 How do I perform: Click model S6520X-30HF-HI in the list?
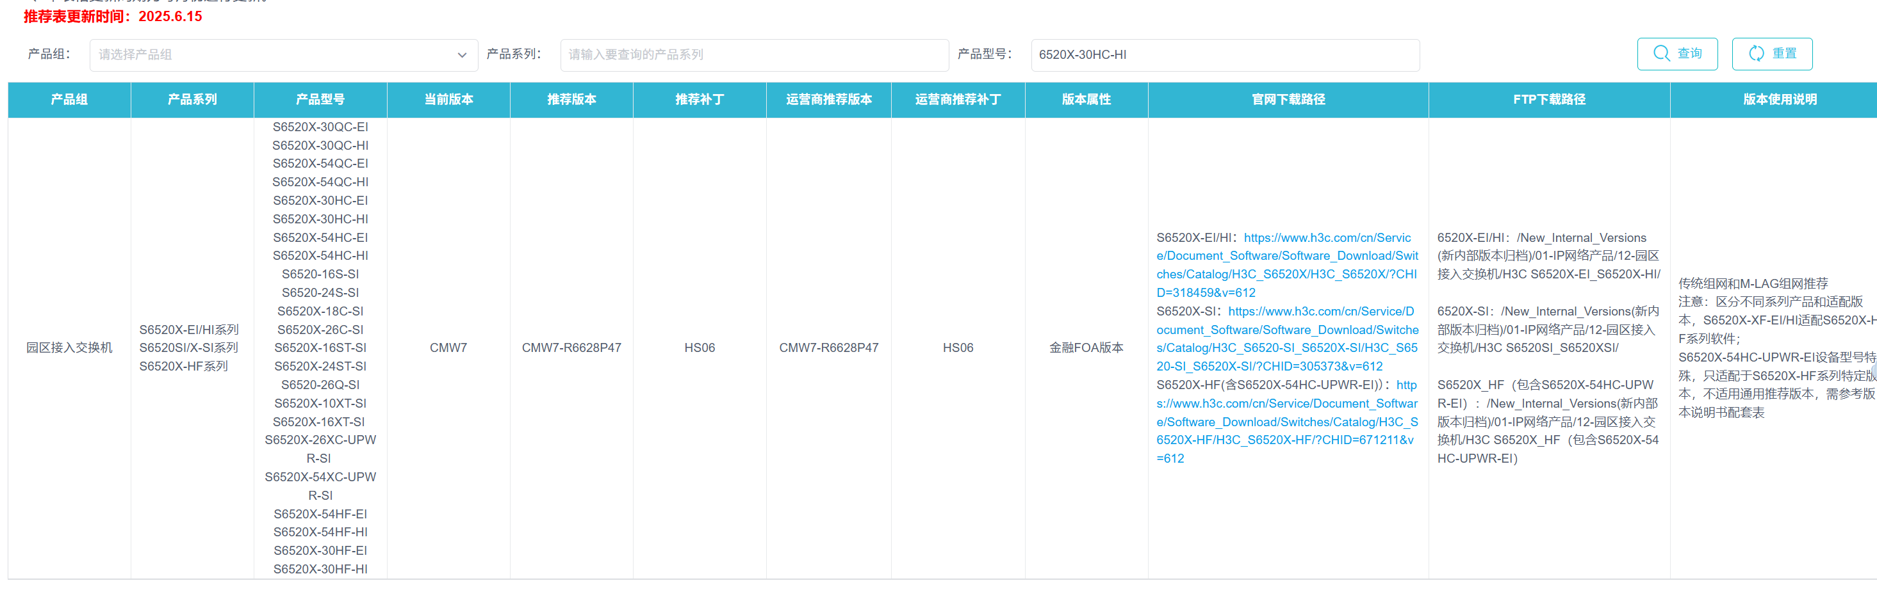click(320, 570)
